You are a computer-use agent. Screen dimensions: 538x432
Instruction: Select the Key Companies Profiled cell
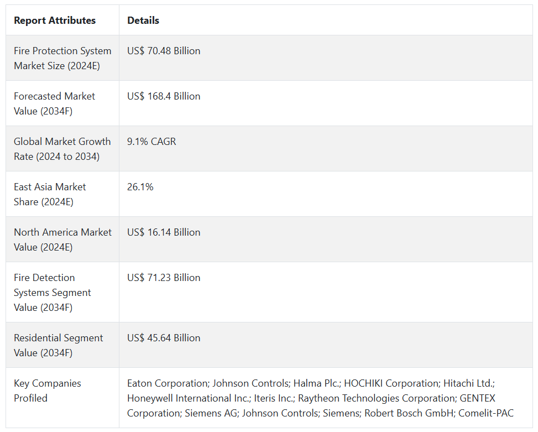pos(48,391)
